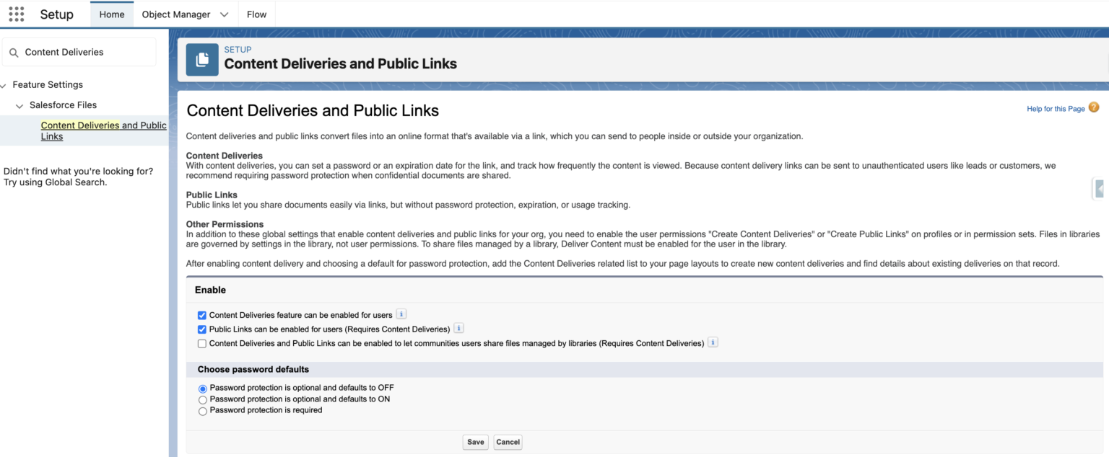Select Password protection is required radio button
Screen dimensions: 1109x457
coord(203,411)
